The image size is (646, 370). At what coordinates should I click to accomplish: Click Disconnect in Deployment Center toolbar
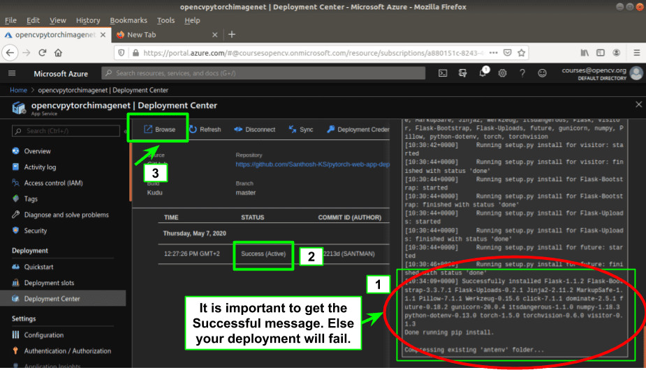point(255,129)
